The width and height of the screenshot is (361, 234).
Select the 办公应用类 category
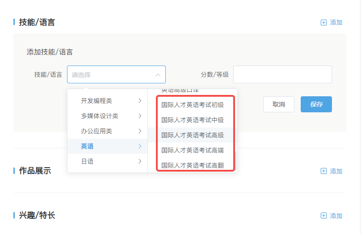pos(108,131)
